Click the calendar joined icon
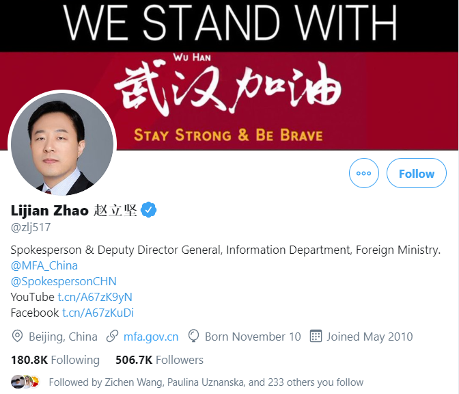The width and height of the screenshot is (459, 394). click(316, 337)
